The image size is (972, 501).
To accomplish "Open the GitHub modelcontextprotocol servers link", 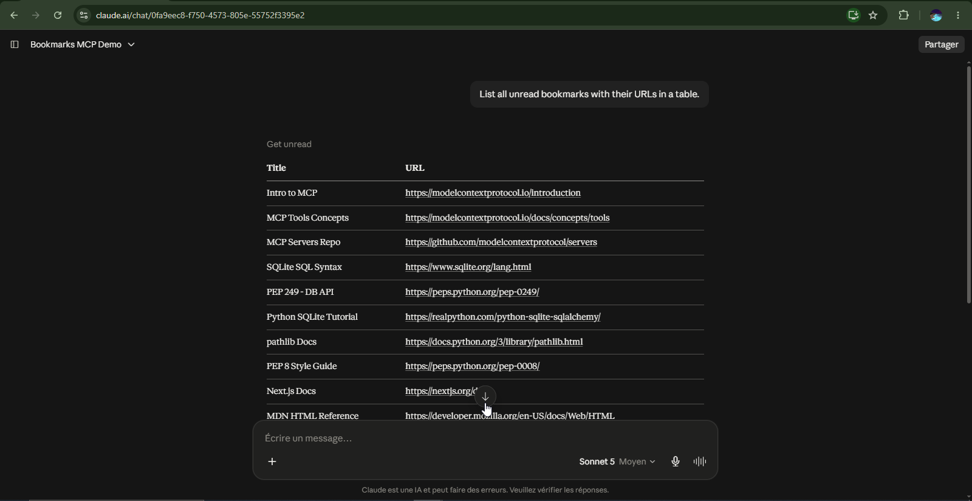I will 501,242.
